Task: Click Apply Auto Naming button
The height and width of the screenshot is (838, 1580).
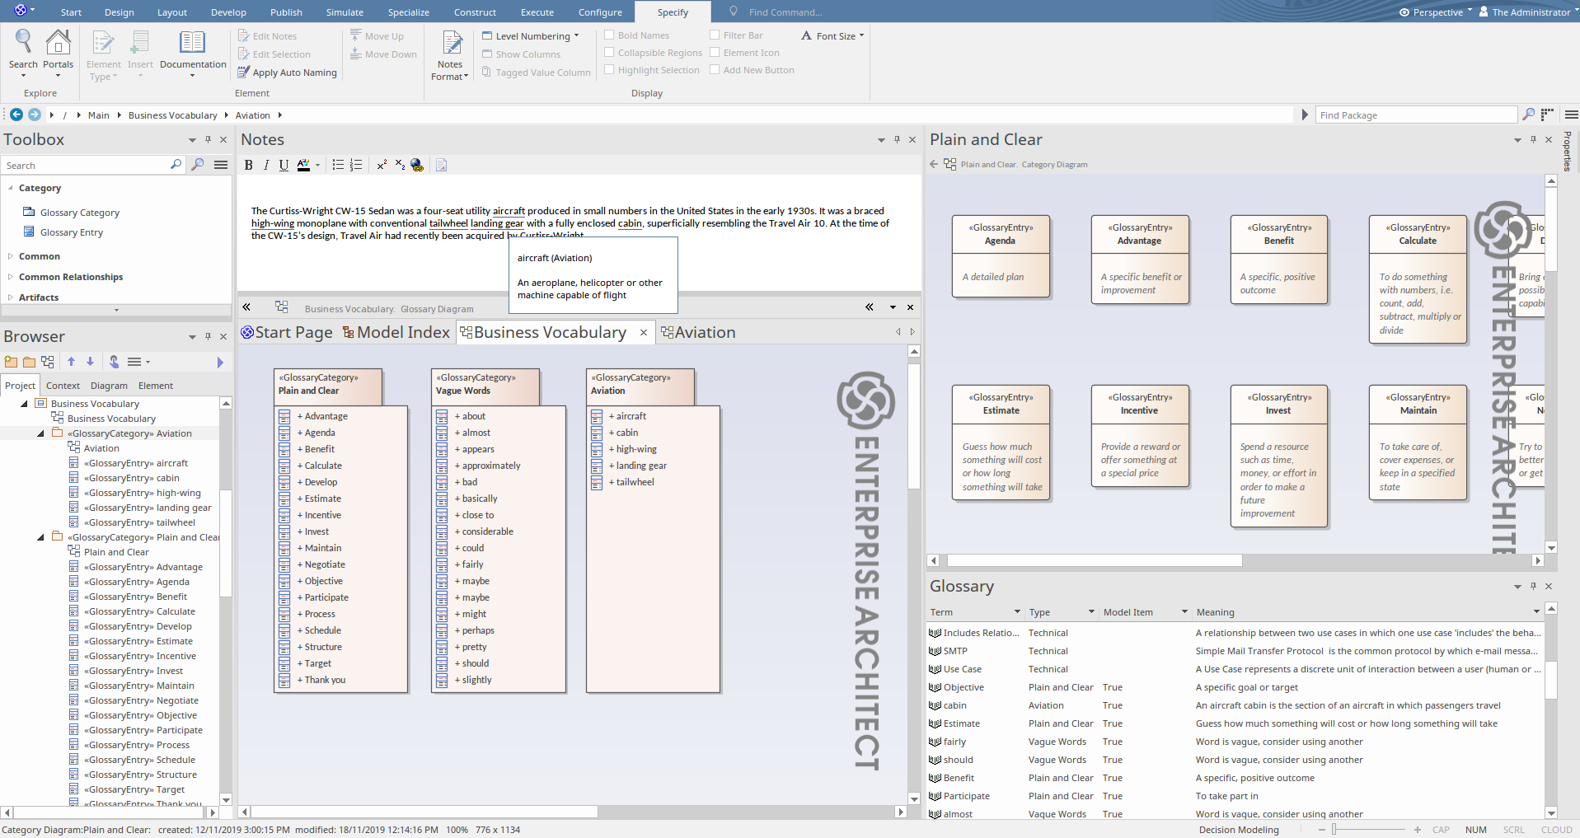Action: pyautogui.click(x=288, y=73)
